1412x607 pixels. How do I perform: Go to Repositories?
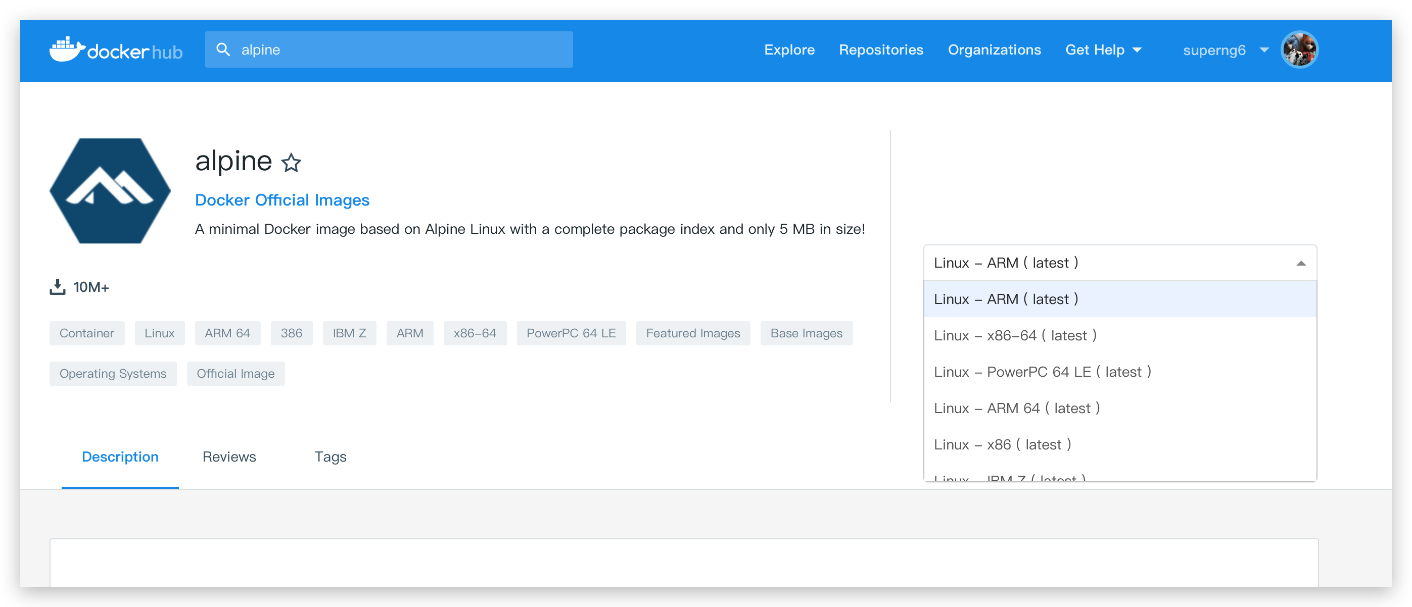(x=881, y=50)
